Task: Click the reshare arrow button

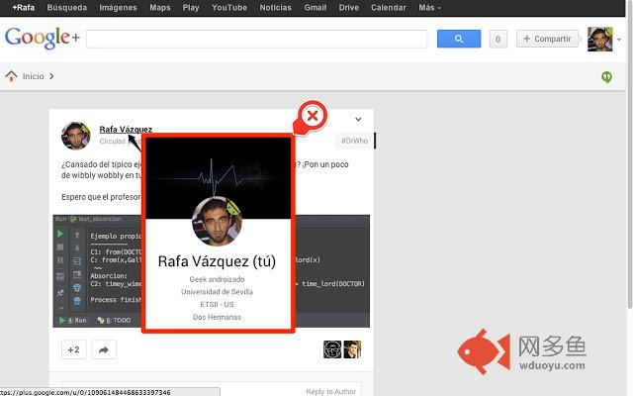Action: 104,349
